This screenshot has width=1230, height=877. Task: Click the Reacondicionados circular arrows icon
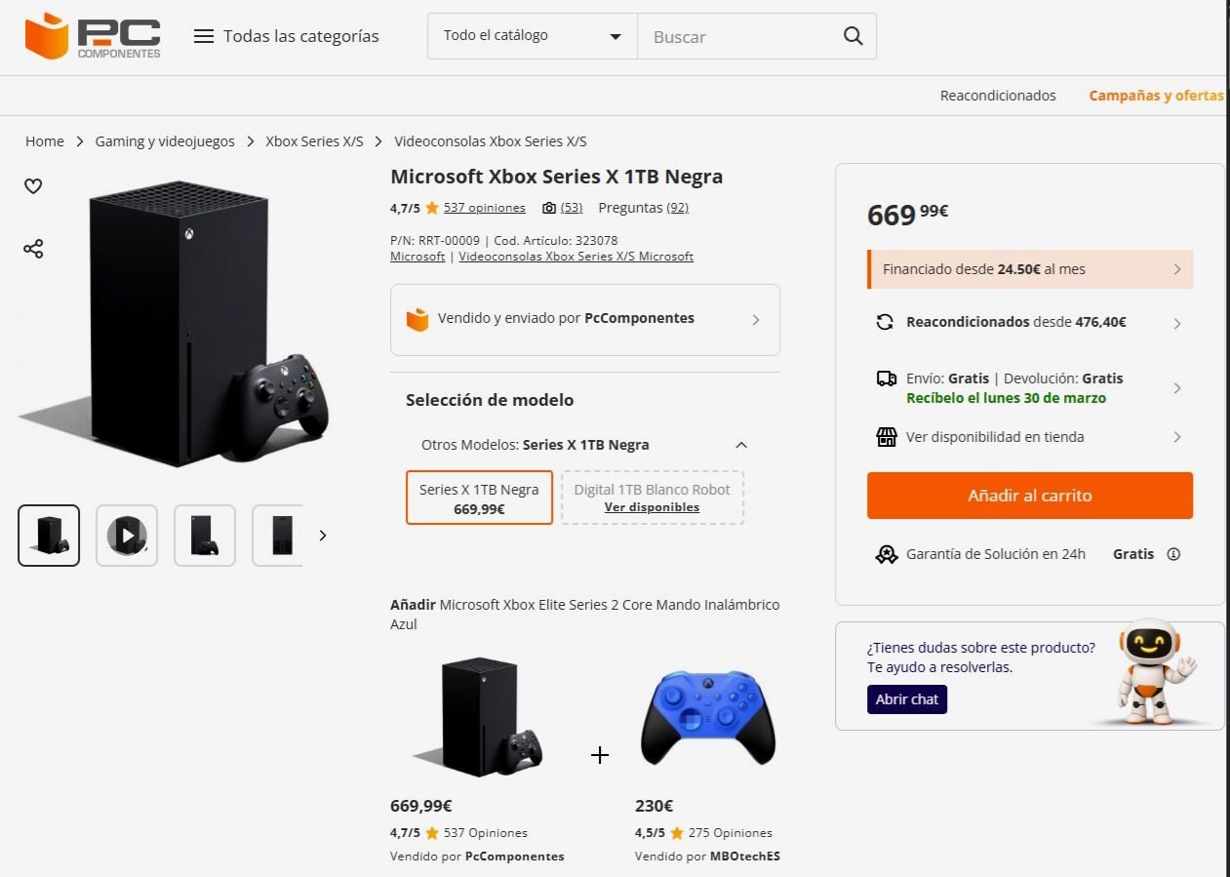coord(886,321)
